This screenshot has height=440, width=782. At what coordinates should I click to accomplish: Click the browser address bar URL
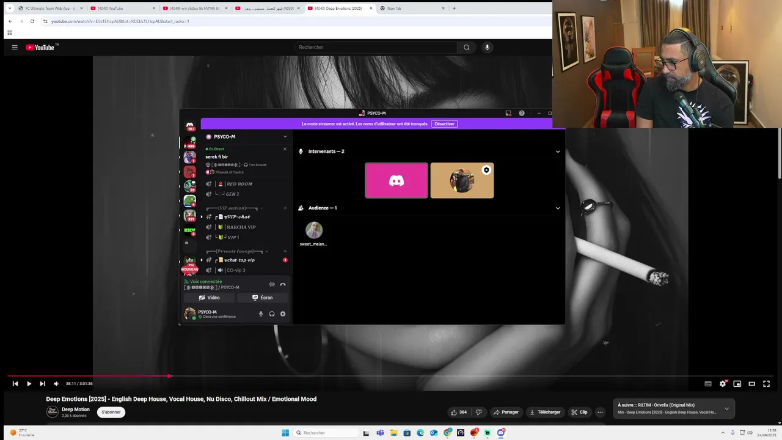click(120, 21)
